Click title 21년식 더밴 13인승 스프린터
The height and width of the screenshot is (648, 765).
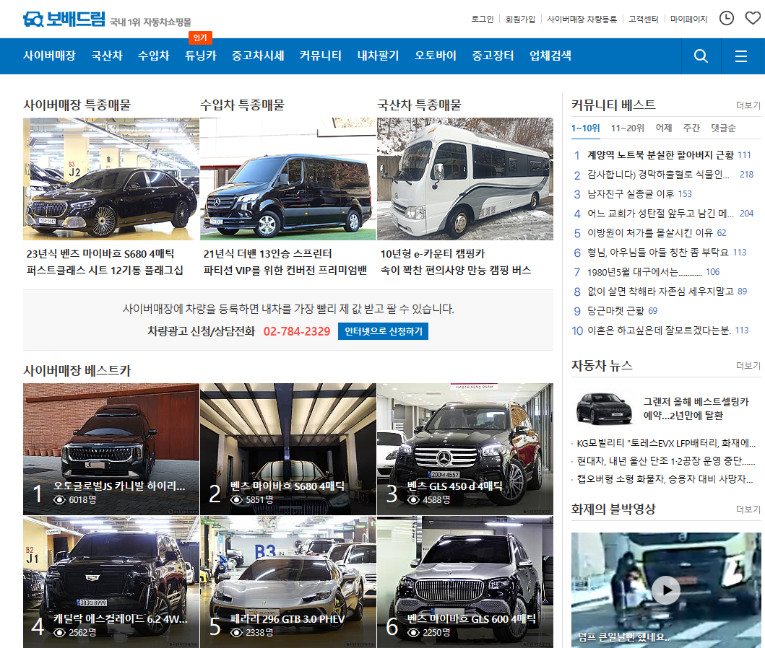(267, 254)
